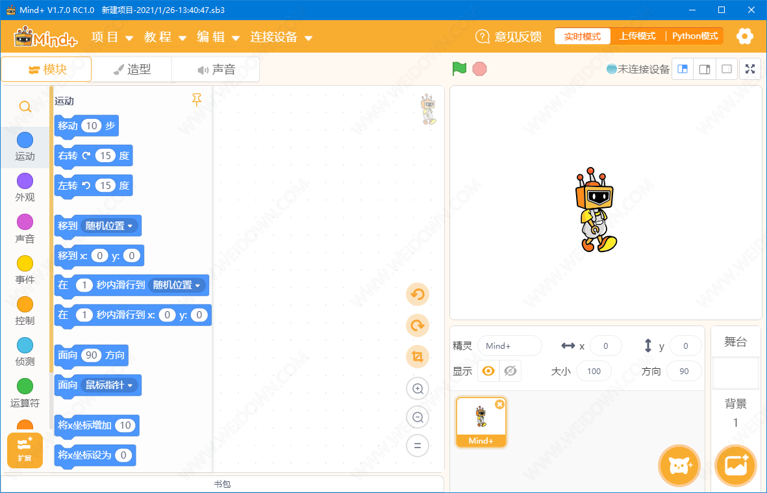The height and width of the screenshot is (493, 767).
Task: Stop the program with red octagon
Action: 480,69
